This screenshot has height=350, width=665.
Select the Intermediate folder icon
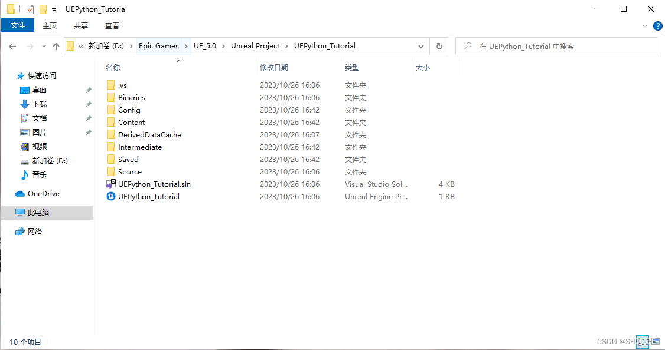point(111,147)
